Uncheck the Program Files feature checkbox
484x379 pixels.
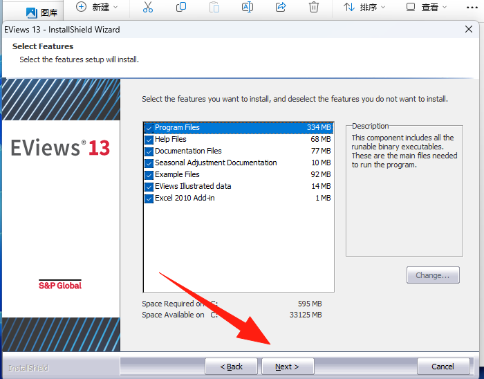(x=149, y=128)
